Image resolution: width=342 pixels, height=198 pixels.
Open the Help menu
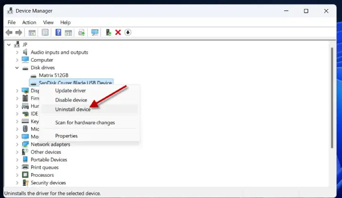tap(66, 23)
